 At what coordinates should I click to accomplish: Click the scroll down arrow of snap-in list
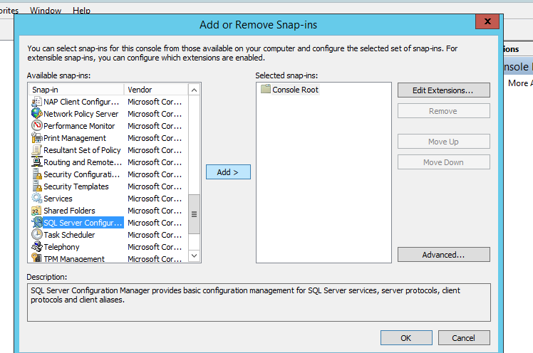coord(194,255)
